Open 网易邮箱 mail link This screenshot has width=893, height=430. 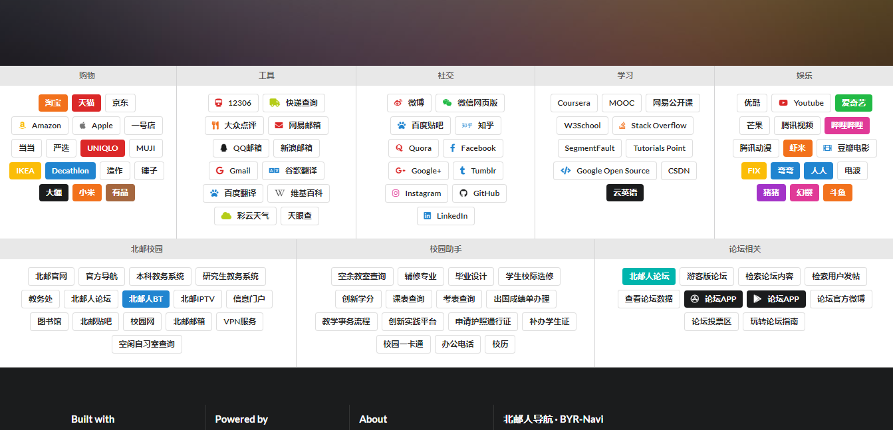click(x=298, y=126)
